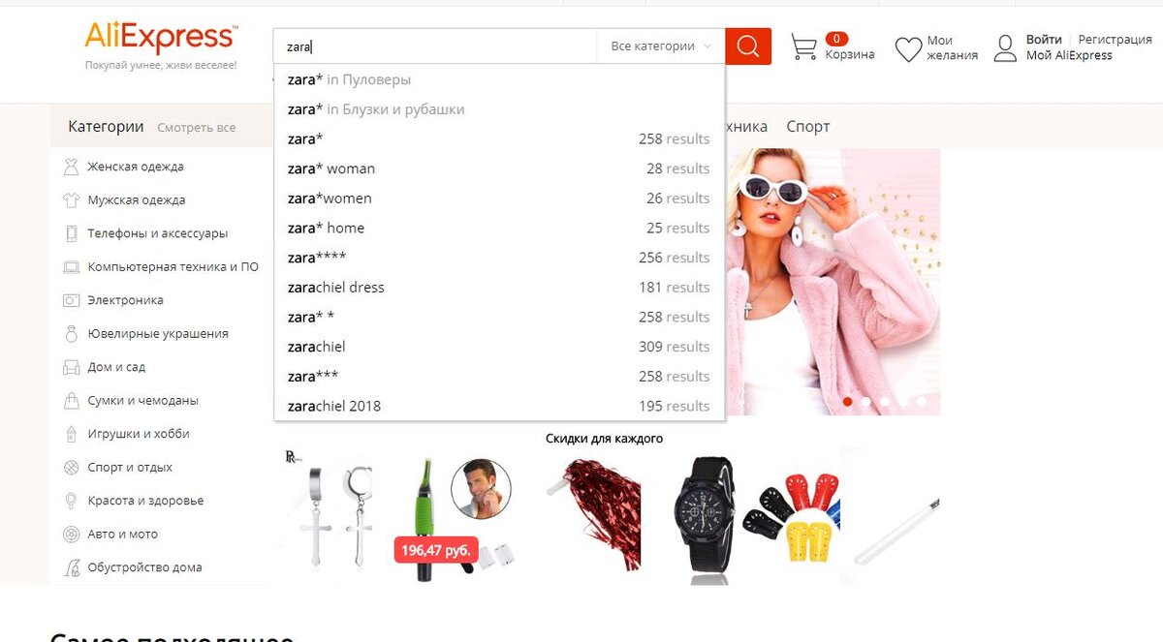Click the AliExpress logo
Screen dimensions: 1163x642
point(160,37)
